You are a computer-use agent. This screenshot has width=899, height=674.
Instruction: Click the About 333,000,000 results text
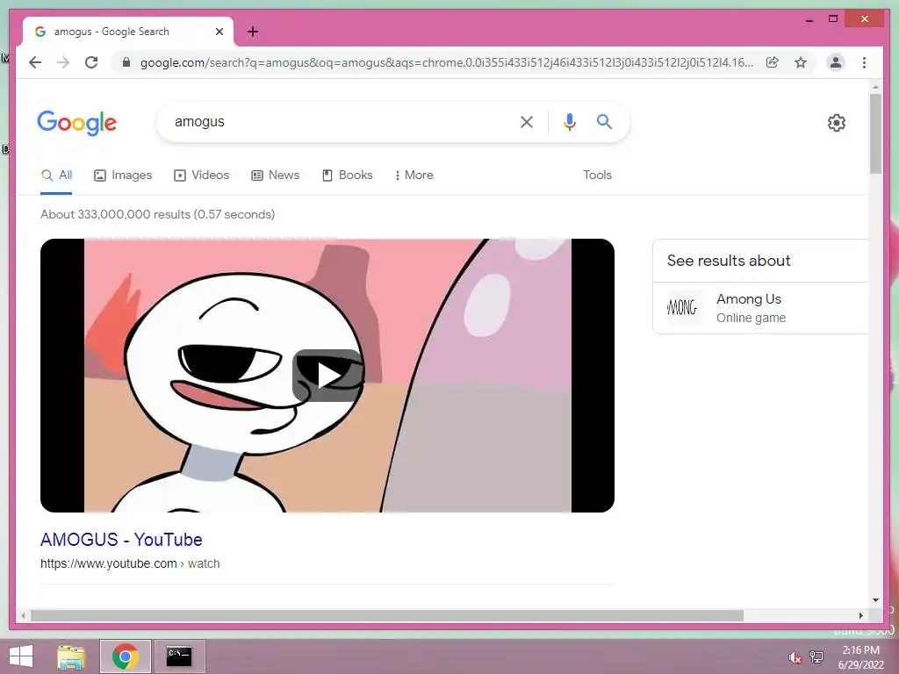(158, 214)
